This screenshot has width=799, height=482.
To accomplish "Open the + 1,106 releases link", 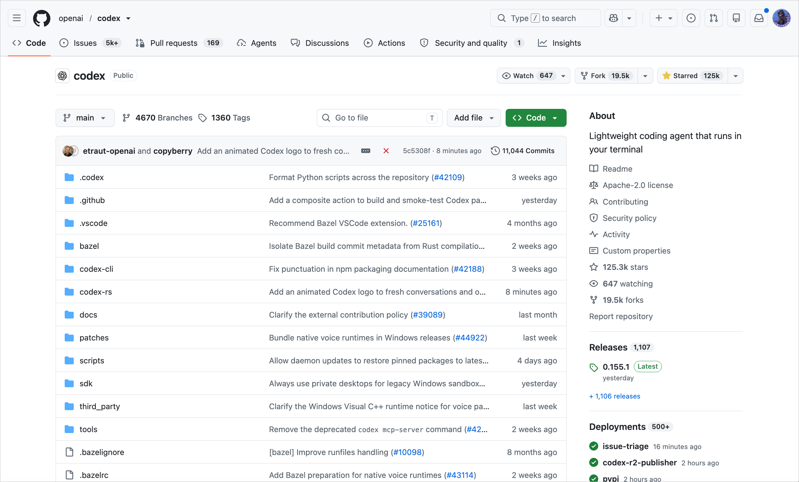I will pyautogui.click(x=615, y=396).
